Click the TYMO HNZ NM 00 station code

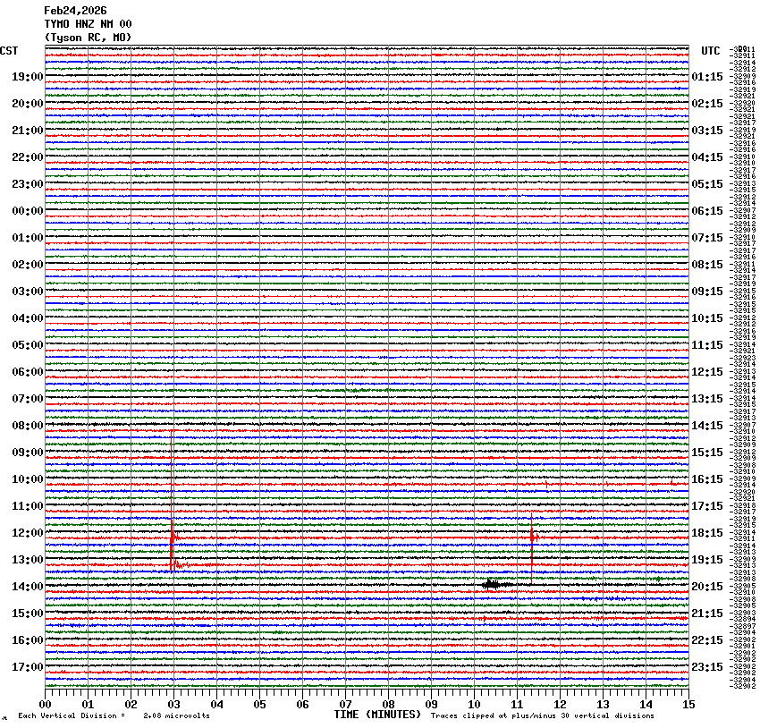(x=88, y=24)
